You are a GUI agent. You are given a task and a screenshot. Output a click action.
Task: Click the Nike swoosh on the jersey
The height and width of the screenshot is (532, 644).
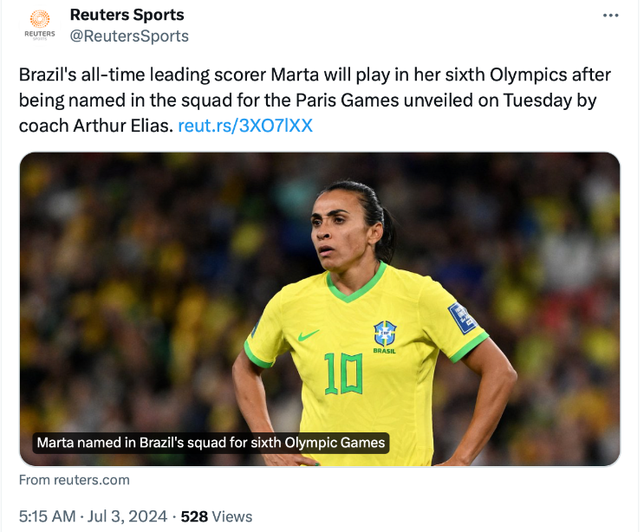click(307, 335)
